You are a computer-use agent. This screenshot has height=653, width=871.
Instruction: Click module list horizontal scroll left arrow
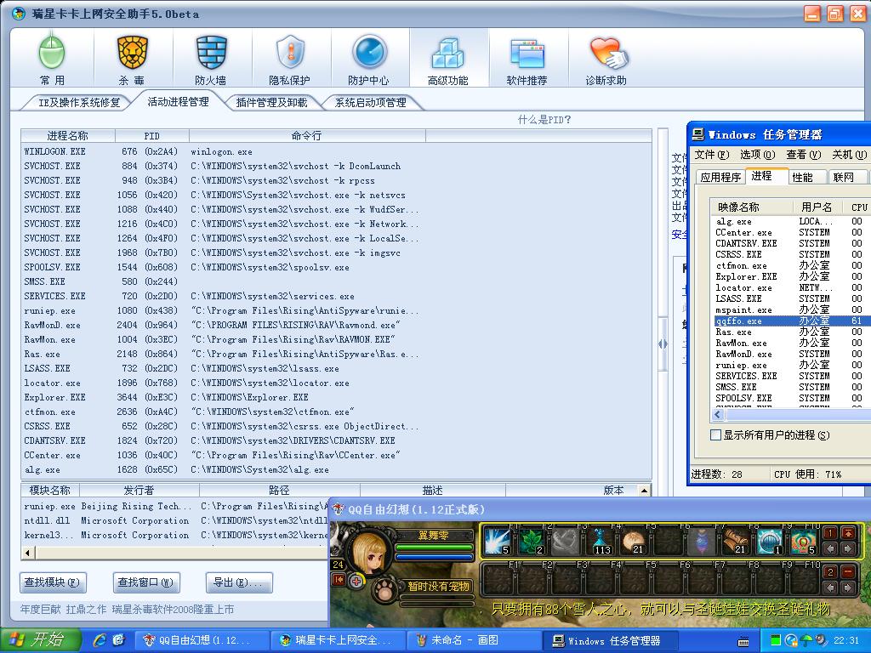click(28, 553)
